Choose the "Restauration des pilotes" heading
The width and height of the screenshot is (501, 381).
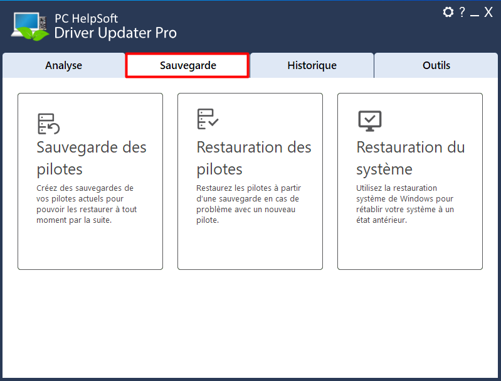click(254, 158)
